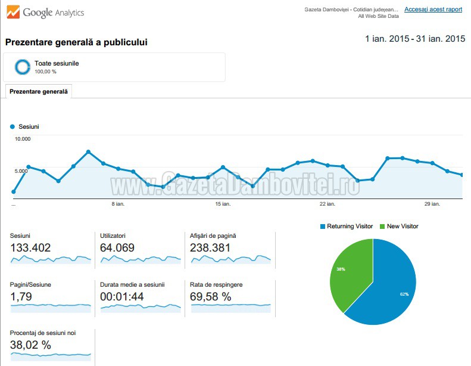Click the highest peak data point of Sesiuni chart
Image resolution: width=471 pixels, height=366 pixels.
point(88,152)
